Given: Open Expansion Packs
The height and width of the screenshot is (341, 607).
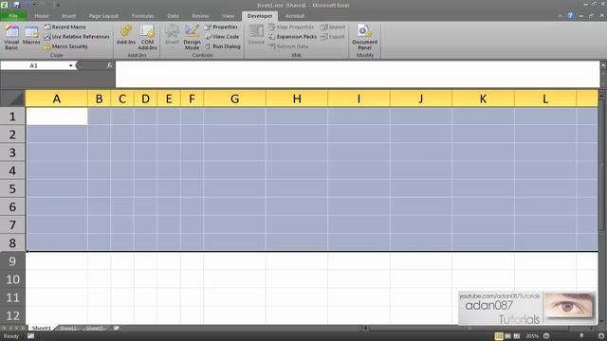Looking at the screenshot, I should click(293, 37).
